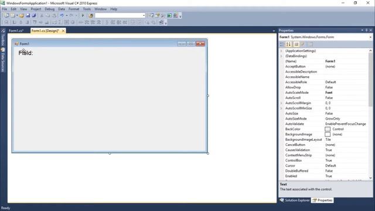The width and height of the screenshot is (375, 211).
Task: Click the AutoSizeMode GrowOnly value
Action: 332,118
